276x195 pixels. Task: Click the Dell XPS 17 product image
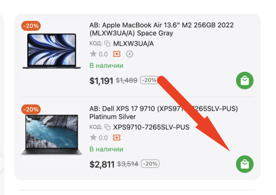(52, 135)
